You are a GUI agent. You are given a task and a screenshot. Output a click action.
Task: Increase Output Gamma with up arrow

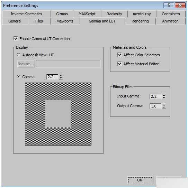[x=164, y=105]
